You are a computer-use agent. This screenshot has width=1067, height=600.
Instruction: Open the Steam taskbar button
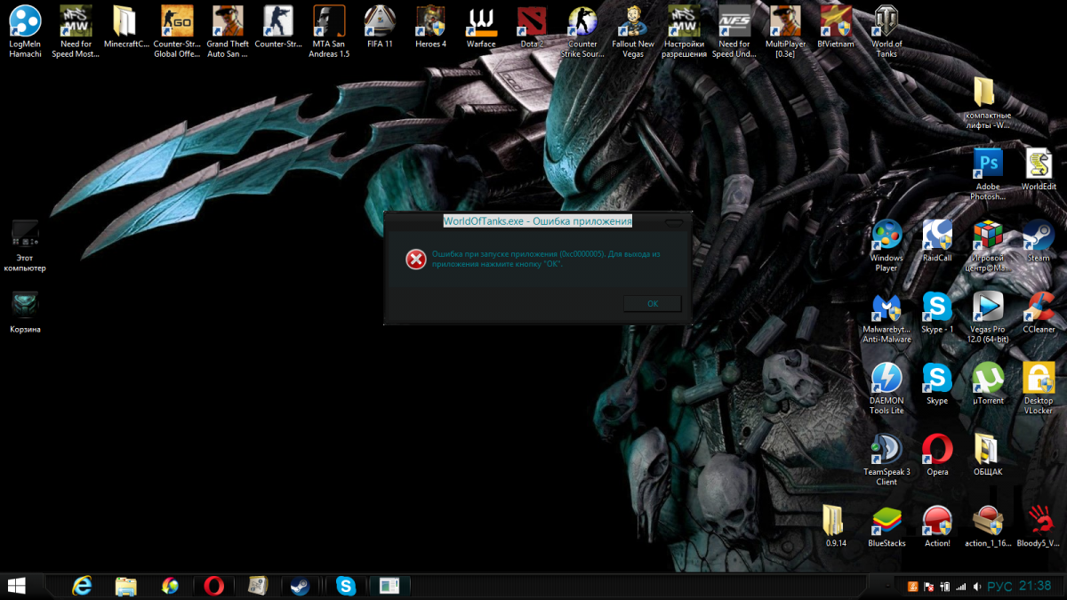click(x=299, y=585)
